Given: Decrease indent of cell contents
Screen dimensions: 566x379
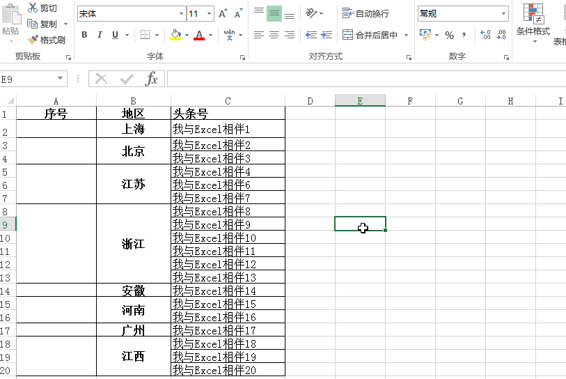Looking at the screenshot, I should (311, 35).
